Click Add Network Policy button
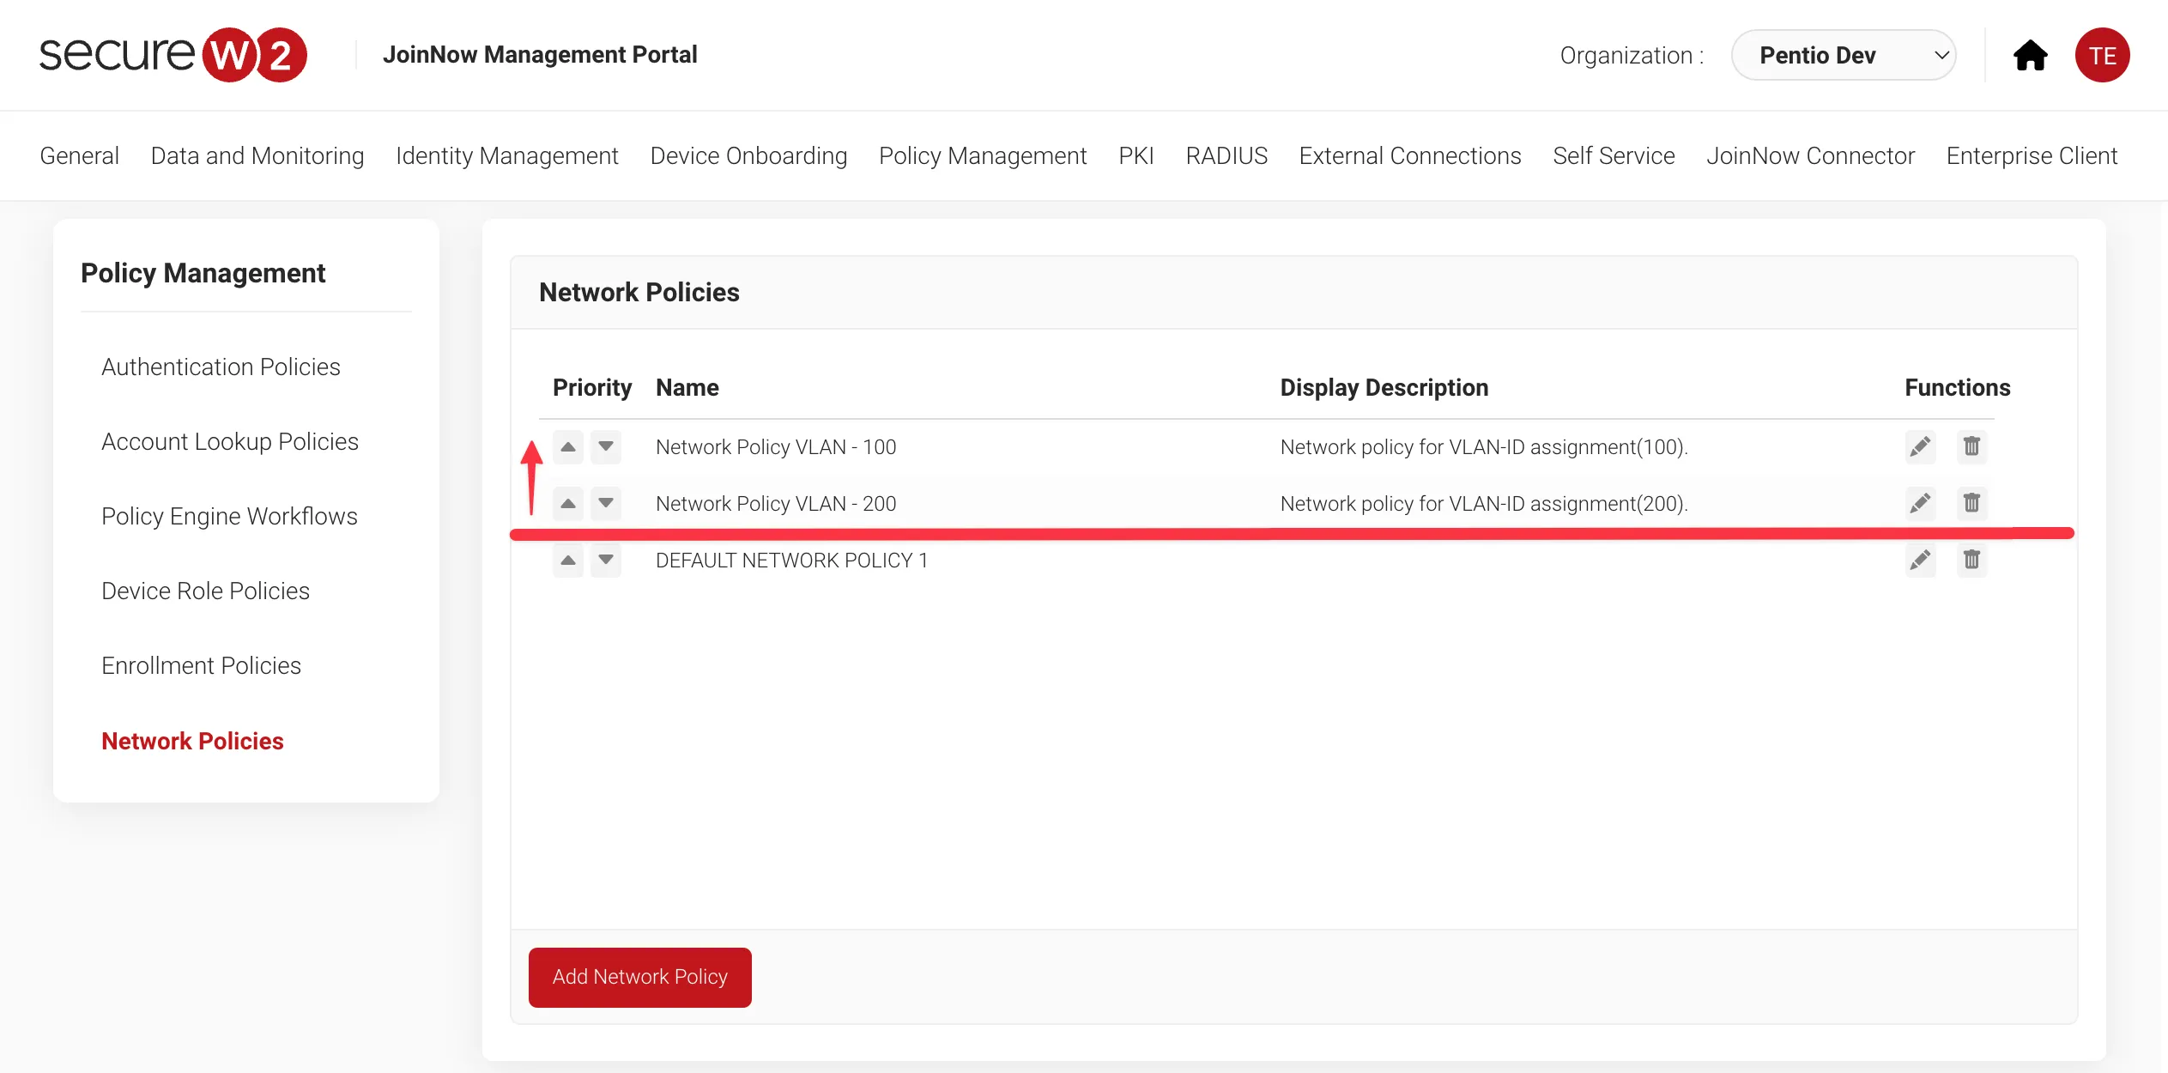Image resolution: width=2168 pixels, height=1073 pixels. click(640, 977)
